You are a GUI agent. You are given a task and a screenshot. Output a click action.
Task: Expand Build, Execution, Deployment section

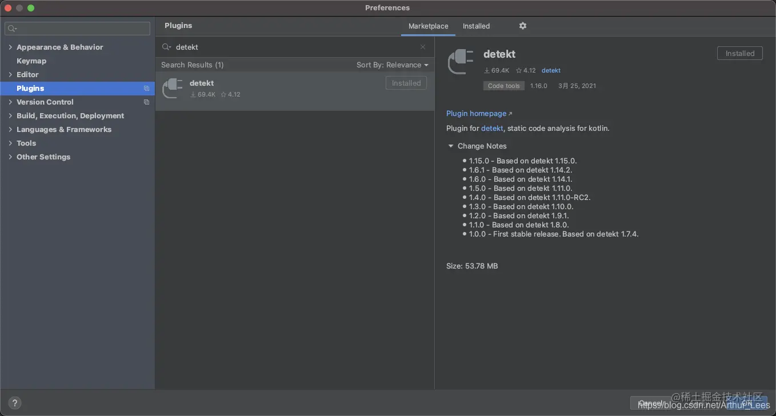pos(10,116)
